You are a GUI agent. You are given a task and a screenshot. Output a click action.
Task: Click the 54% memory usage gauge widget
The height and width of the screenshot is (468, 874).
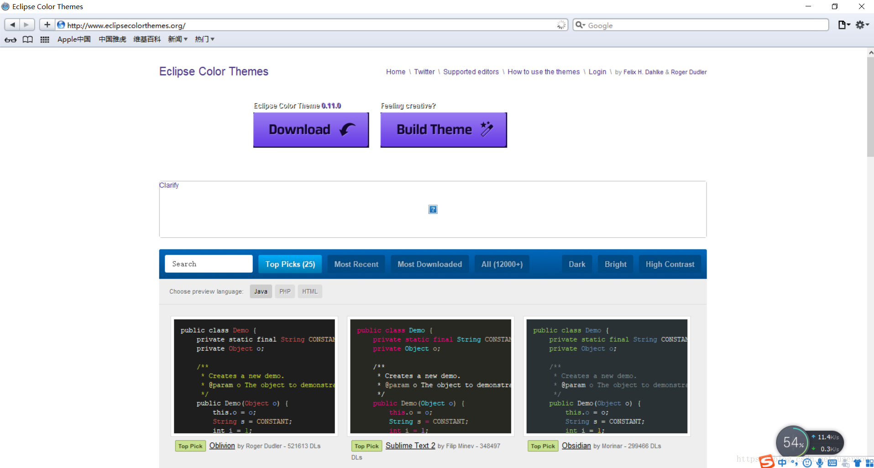coord(792,442)
